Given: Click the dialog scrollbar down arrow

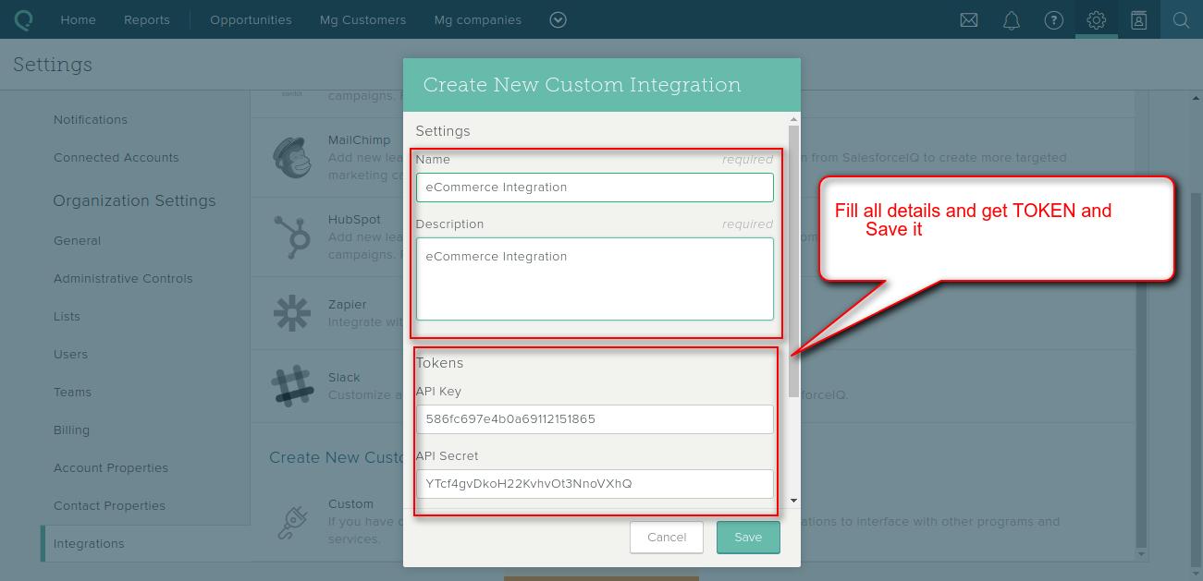Looking at the screenshot, I should (793, 501).
